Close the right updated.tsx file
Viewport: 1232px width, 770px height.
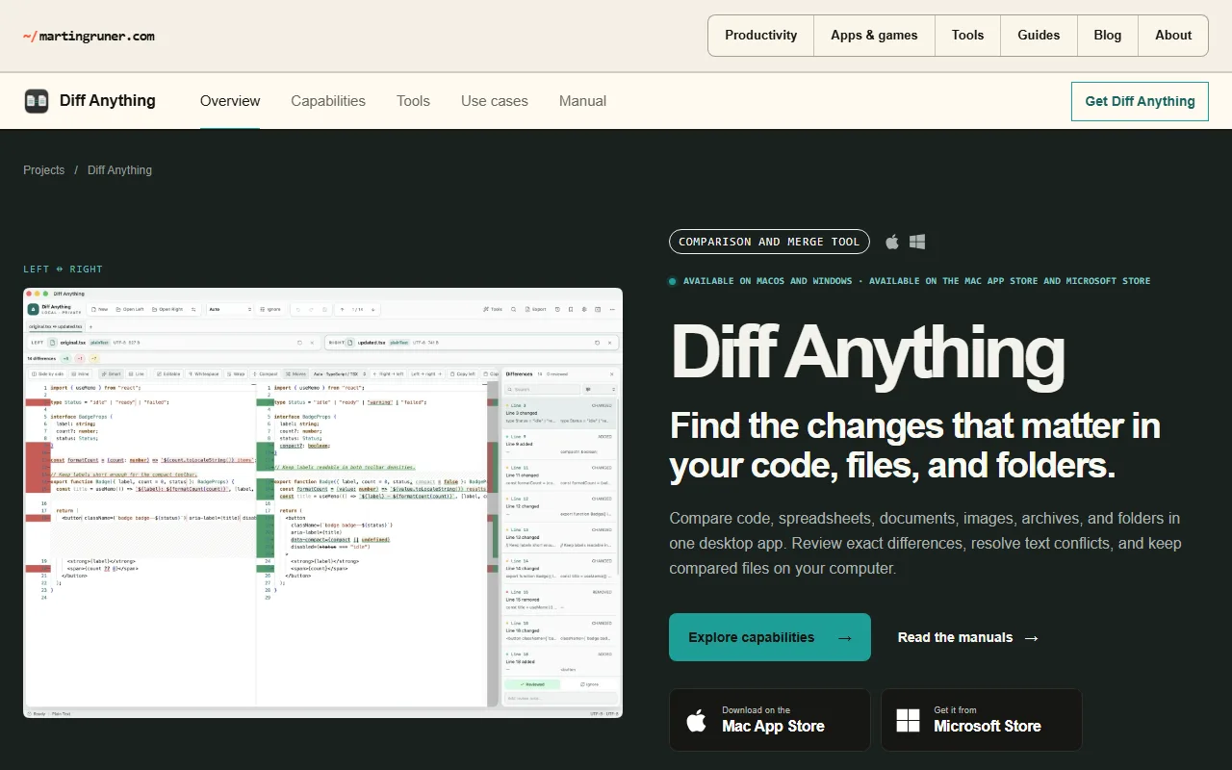tap(609, 343)
